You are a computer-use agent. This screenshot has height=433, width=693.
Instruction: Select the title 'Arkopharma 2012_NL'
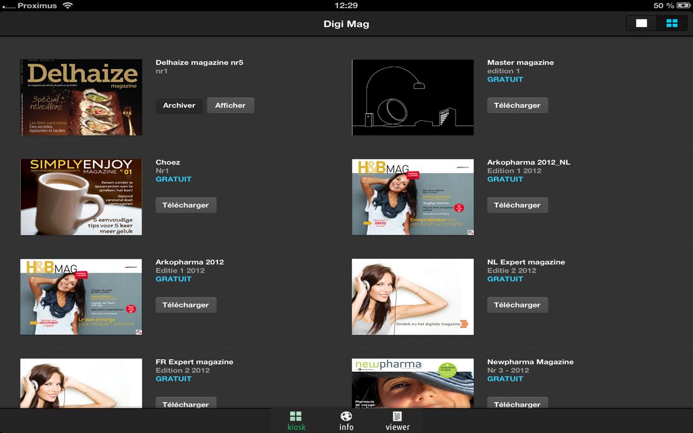(x=528, y=162)
